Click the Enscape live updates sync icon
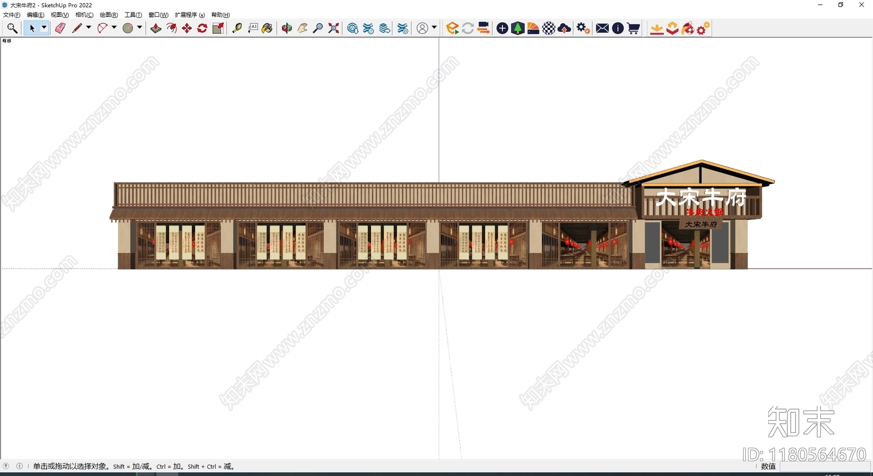The height and width of the screenshot is (476, 873). click(468, 28)
